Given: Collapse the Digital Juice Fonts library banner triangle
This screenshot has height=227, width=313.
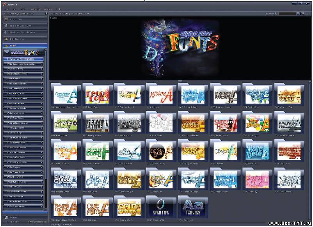Looking at the screenshot, I should click(7, 52).
